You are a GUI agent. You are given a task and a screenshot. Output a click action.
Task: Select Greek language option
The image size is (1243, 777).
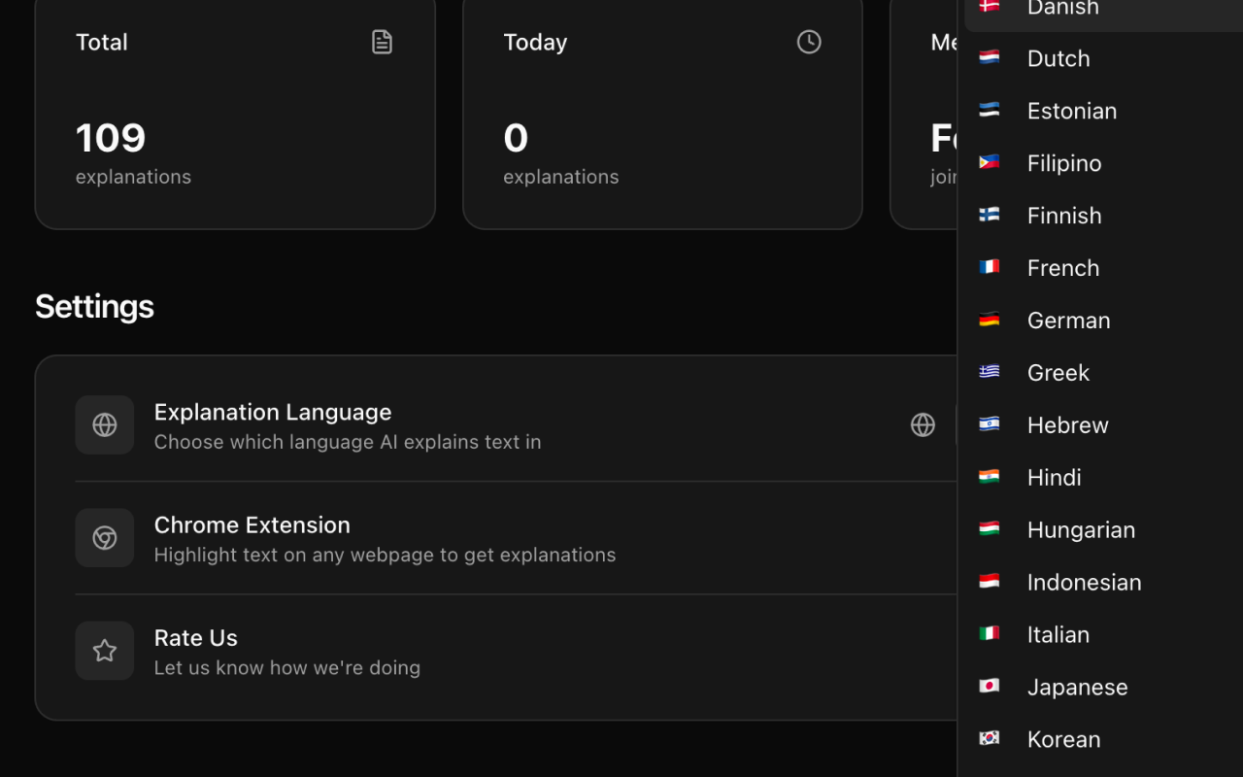click(x=1103, y=373)
